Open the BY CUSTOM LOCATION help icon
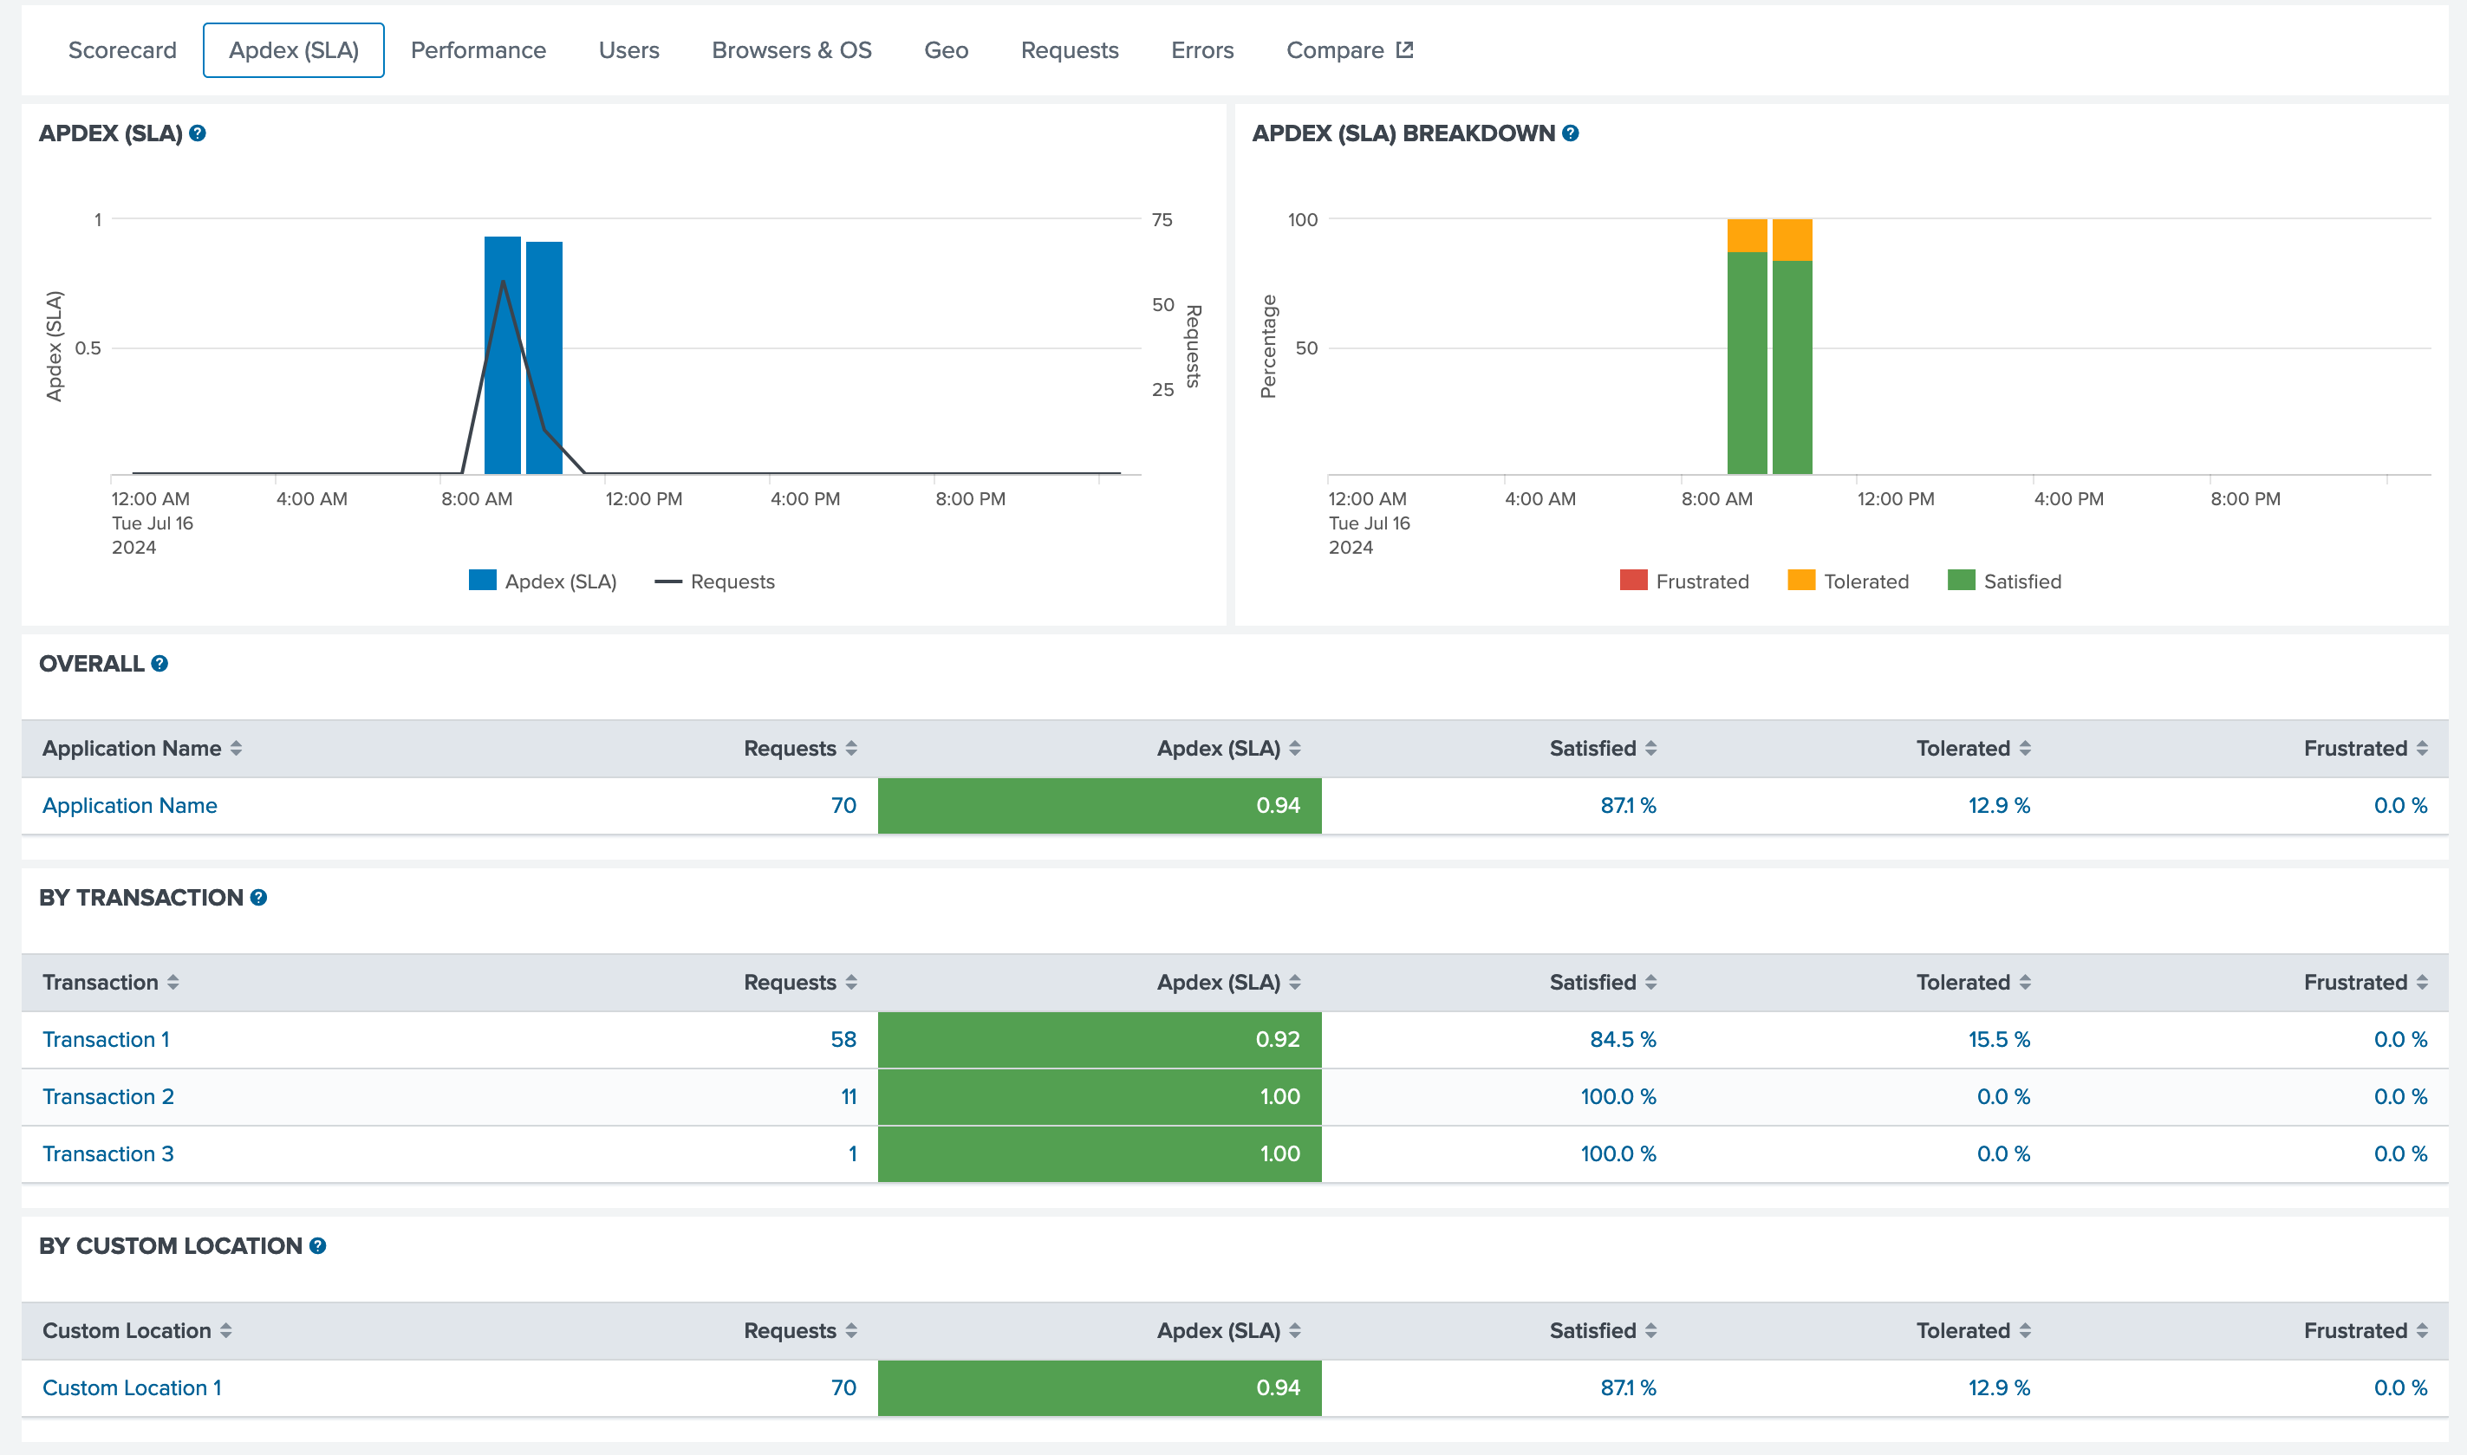Screen dimensions: 2467x1455 click(317, 1245)
